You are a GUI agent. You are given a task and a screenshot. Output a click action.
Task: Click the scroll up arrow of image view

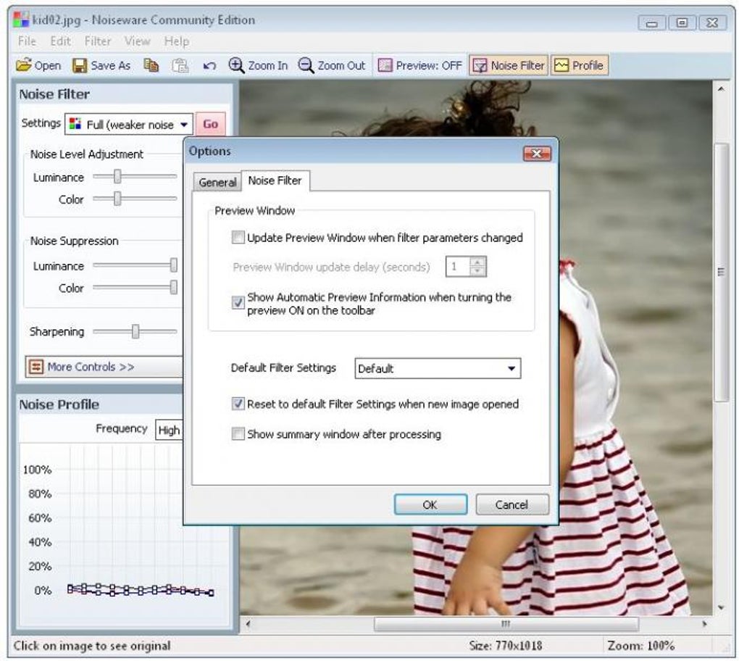(x=721, y=89)
